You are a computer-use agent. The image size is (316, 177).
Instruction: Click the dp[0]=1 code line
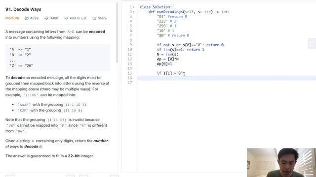(x=164, y=64)
